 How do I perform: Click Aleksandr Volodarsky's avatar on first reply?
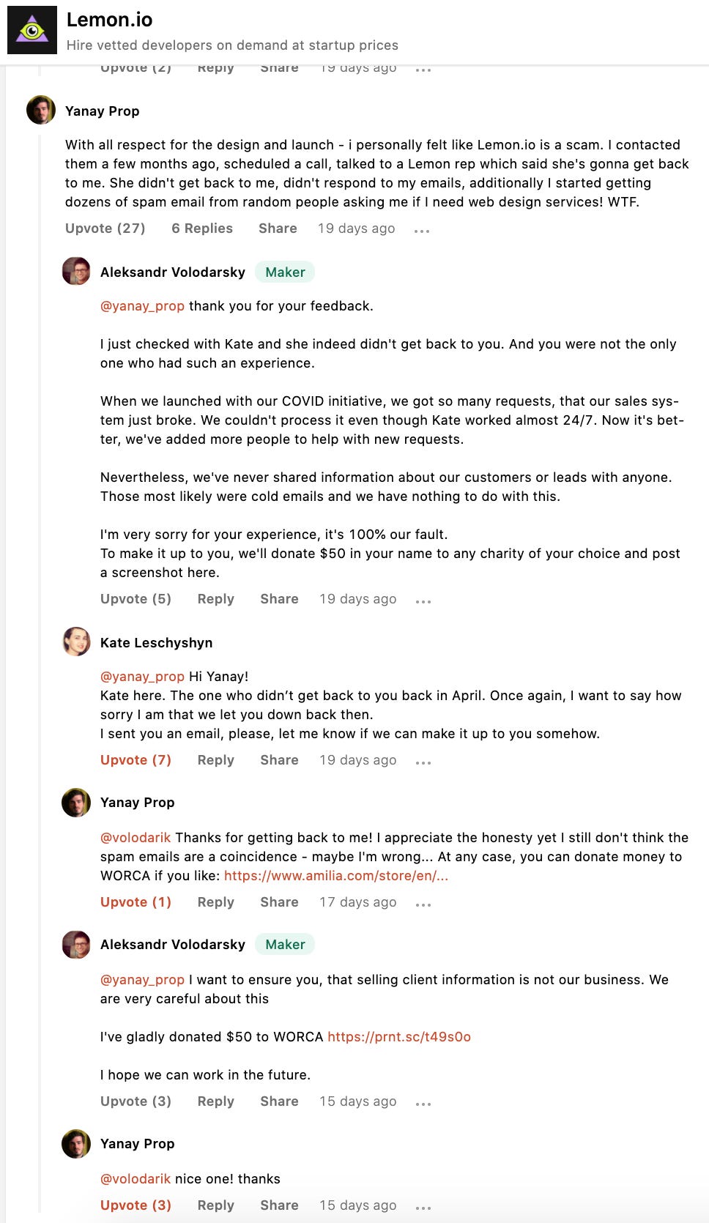[76, 271]
